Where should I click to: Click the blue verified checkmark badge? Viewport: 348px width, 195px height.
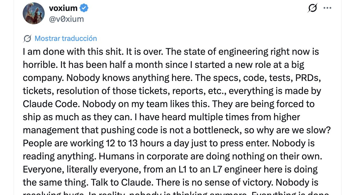[x=84, y=8]
